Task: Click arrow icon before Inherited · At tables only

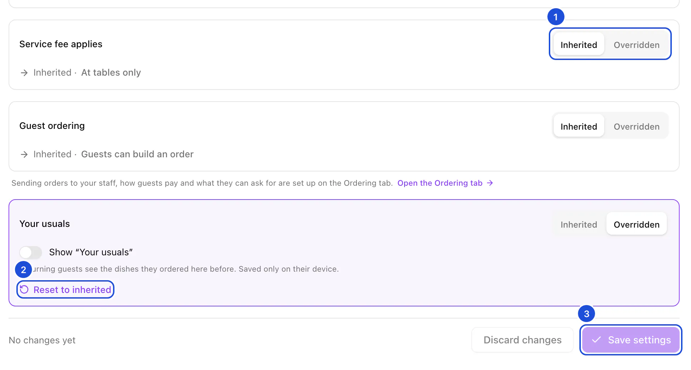Action: pos(24,73)
